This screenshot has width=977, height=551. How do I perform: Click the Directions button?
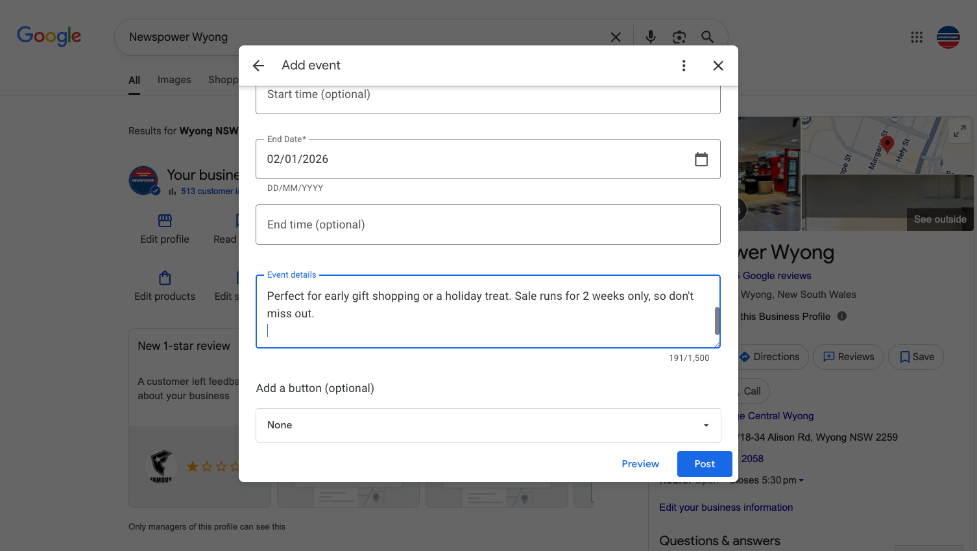coord(771,357)
